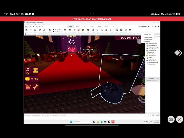Start playtest with the blue Play button
This screenshot has height=138, width=184.
[33, 26]
